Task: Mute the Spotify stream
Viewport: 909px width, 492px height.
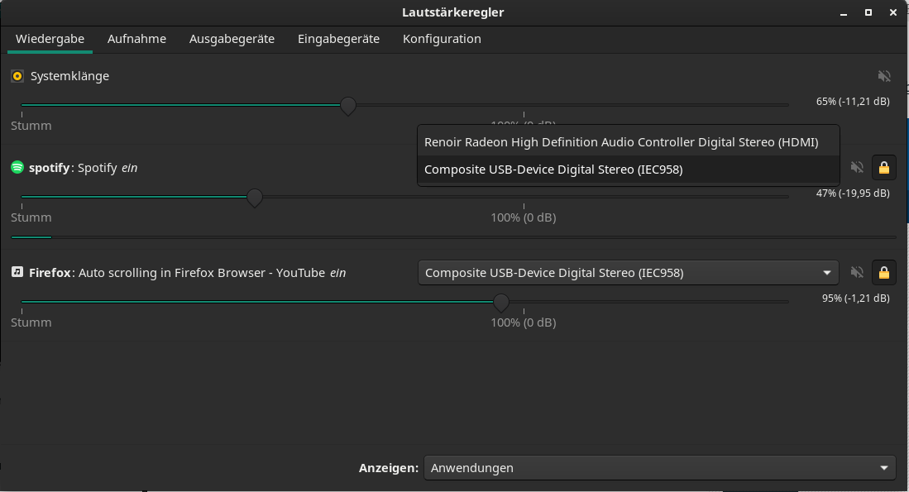Action: pyautogui.click(x=857, y=167)
